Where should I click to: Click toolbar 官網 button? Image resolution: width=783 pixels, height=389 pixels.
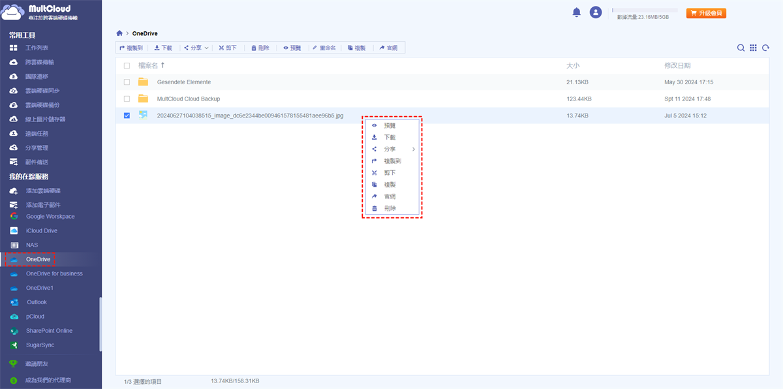pyautogui.click(x=388, y=48)
